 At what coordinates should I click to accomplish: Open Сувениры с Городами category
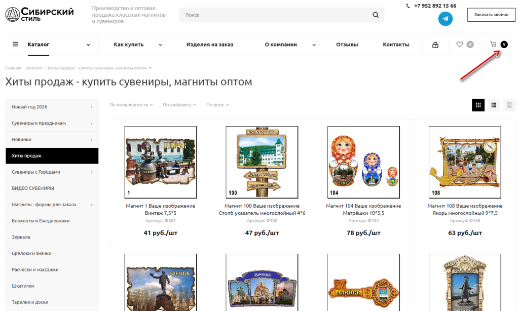coord(52,172)
